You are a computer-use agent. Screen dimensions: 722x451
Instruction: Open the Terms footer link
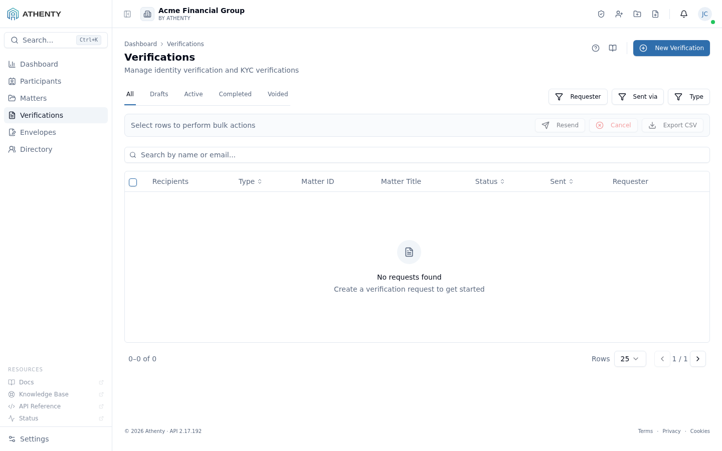click(x=645, y=431)
